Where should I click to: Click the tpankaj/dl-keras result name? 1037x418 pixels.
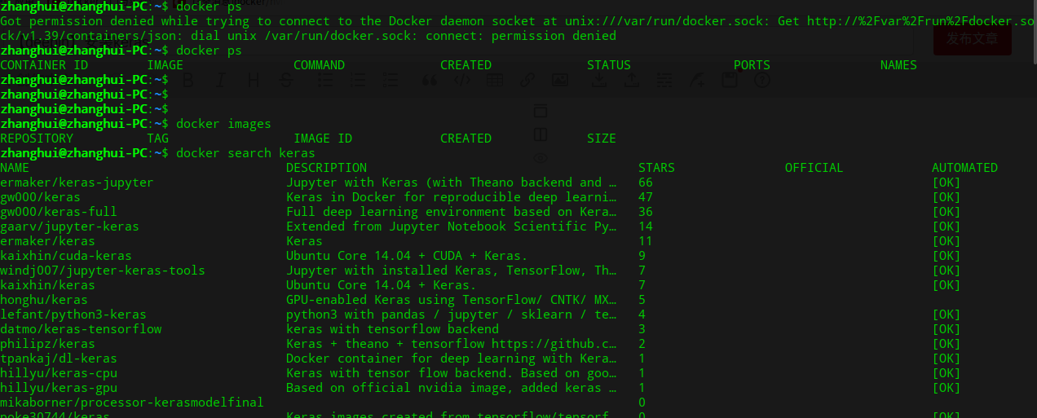click(x=59, y=359)
